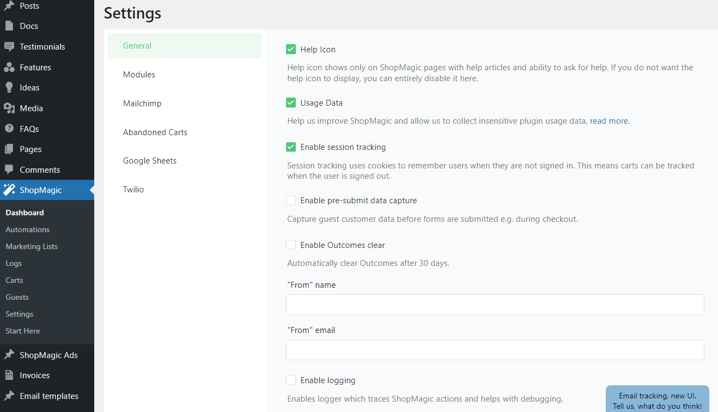Click the Pages icon in sidebar

click(x=9, y=149)
